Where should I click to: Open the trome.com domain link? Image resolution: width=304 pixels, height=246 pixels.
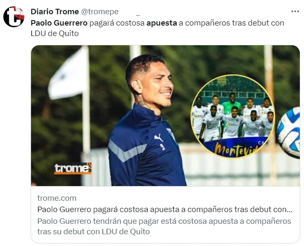point(57,198)
